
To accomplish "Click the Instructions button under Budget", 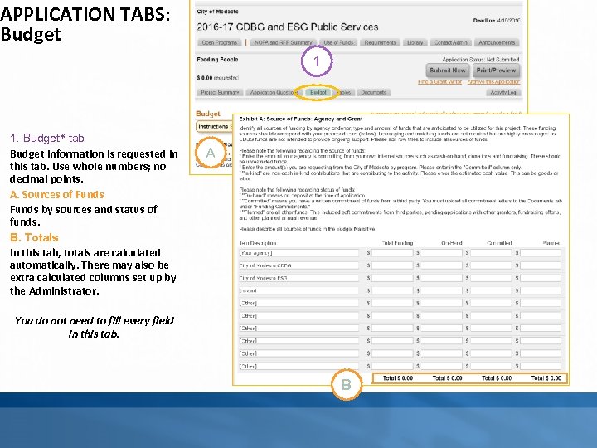I will click(214, 126).
